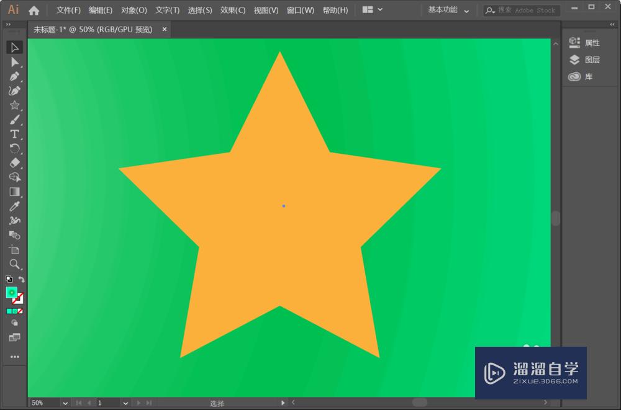Open the 基本功能 workspace switcher
This screenshot has width=621, height=410.
(448, 10)
